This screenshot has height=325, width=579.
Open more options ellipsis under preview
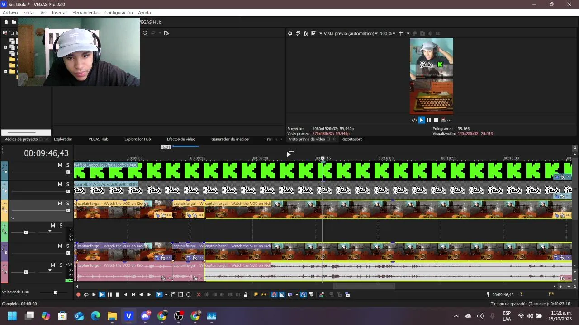tap(449, 120)
